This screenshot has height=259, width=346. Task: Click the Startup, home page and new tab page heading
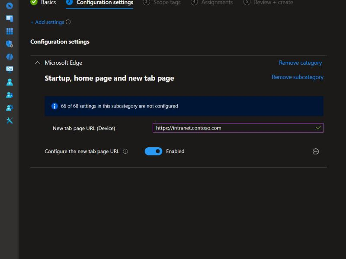click(x=109, y=78)
